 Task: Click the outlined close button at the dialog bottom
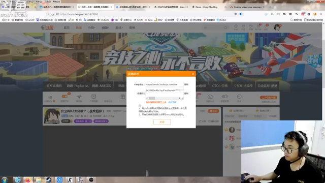pyautogui.click(x=162, y=122)
